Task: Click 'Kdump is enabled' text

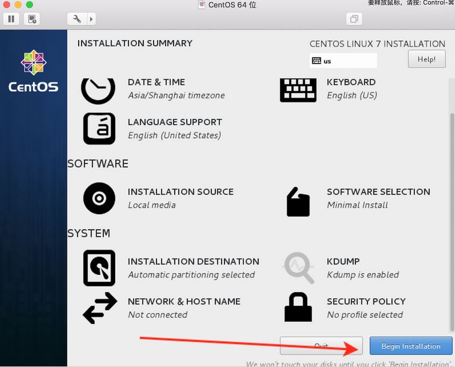Action: (363, 275)
